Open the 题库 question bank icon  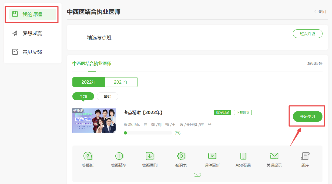305,156
